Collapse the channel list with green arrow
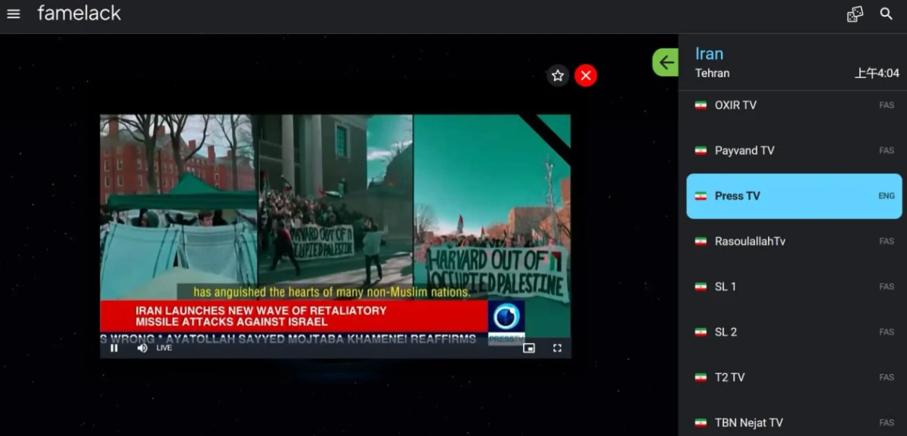The width and height of the screenshot is (907, 436). coord(666,63)
